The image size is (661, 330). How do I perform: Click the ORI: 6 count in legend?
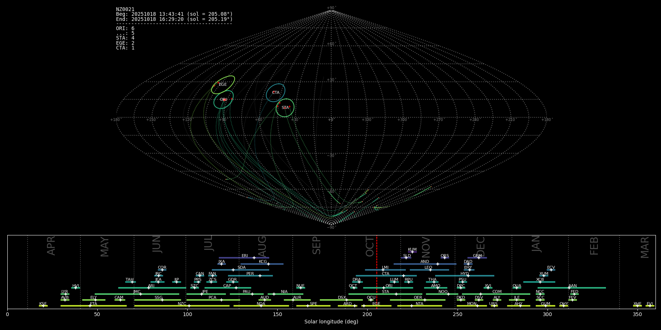tap(125, 29)
